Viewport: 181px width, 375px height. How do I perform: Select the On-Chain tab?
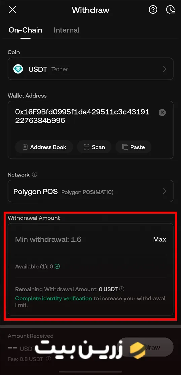pyautogui.click(x=25, y=30)
